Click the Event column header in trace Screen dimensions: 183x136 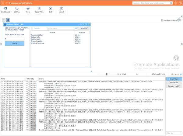101,79
